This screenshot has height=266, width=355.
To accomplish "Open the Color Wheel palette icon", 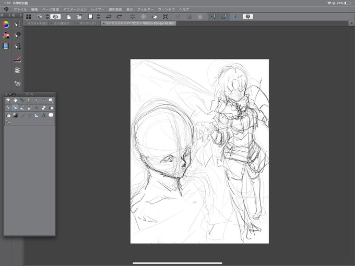I will [6, 24].
